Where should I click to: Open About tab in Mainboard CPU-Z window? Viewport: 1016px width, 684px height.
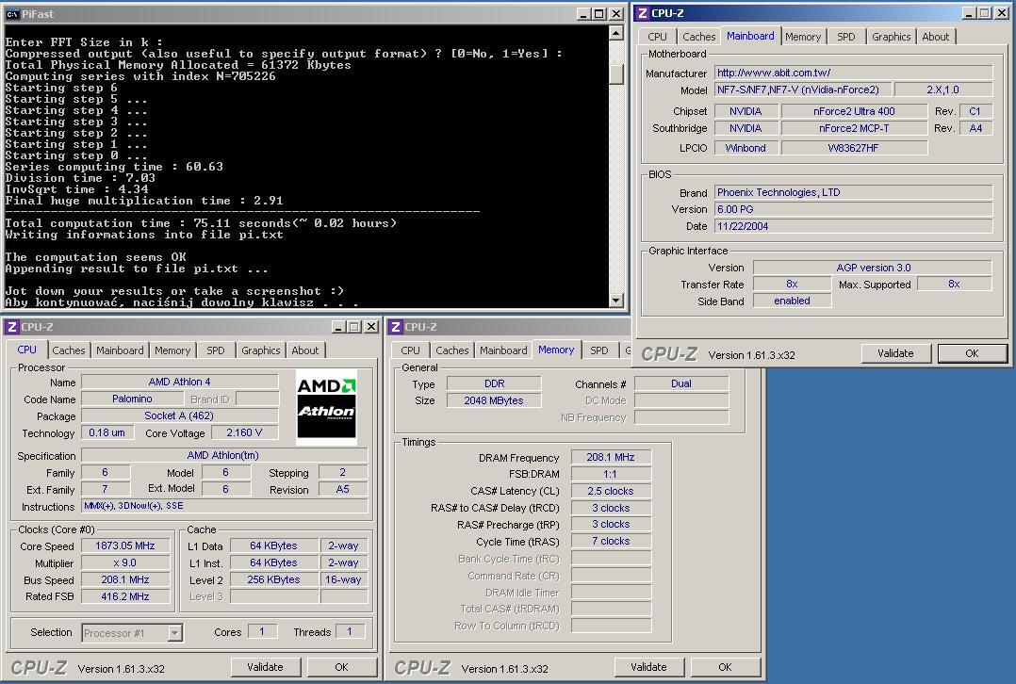click(936, 37)
